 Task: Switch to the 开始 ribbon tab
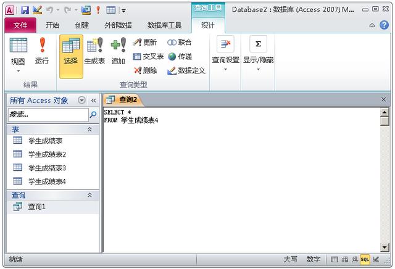pyautogui.click(x=52, y=25)
